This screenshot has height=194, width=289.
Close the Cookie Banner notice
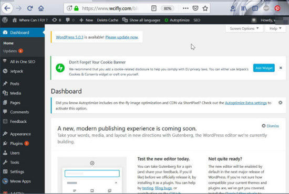point(281,68)
